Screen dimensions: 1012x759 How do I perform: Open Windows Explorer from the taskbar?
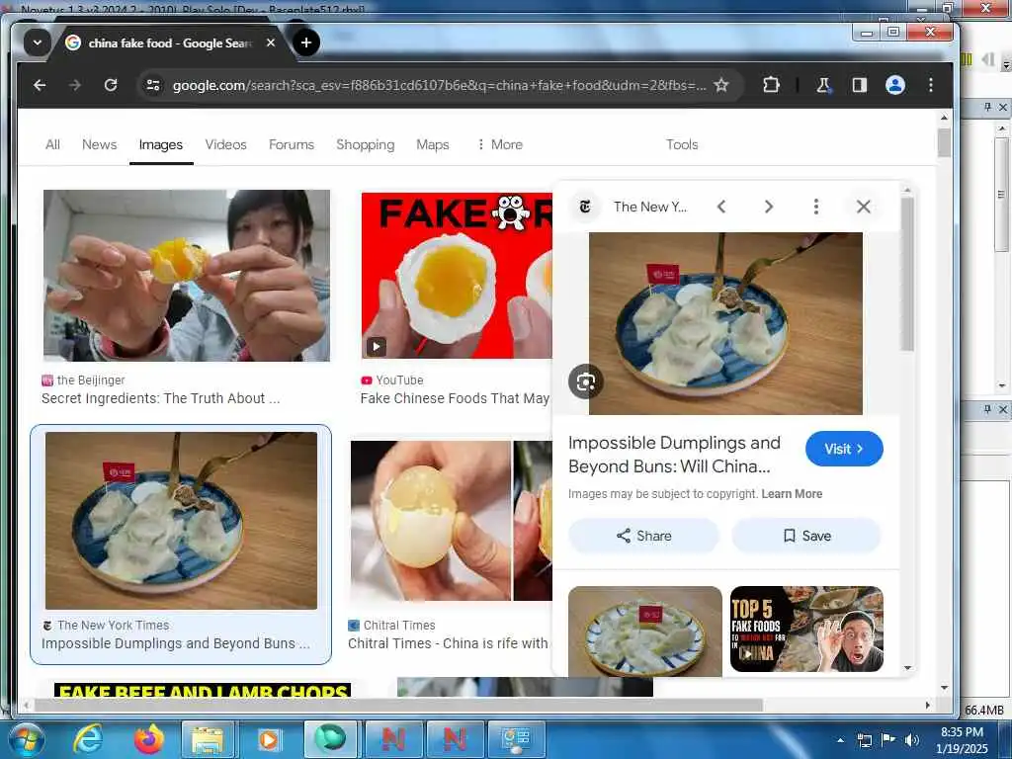click(x=208, y=739)
